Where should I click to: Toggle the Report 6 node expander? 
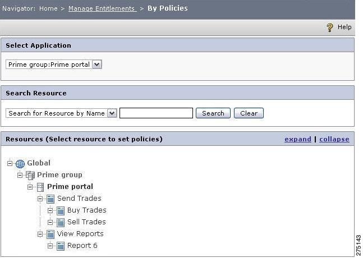point(50,246)
